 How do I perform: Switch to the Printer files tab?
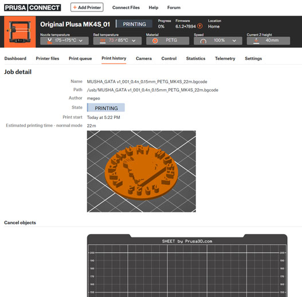pos(48,58)
